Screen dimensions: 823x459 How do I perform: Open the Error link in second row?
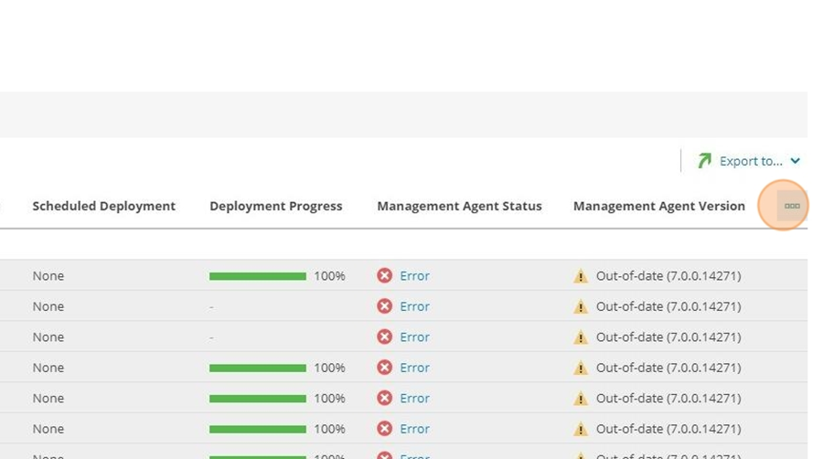tap(414, 306)
